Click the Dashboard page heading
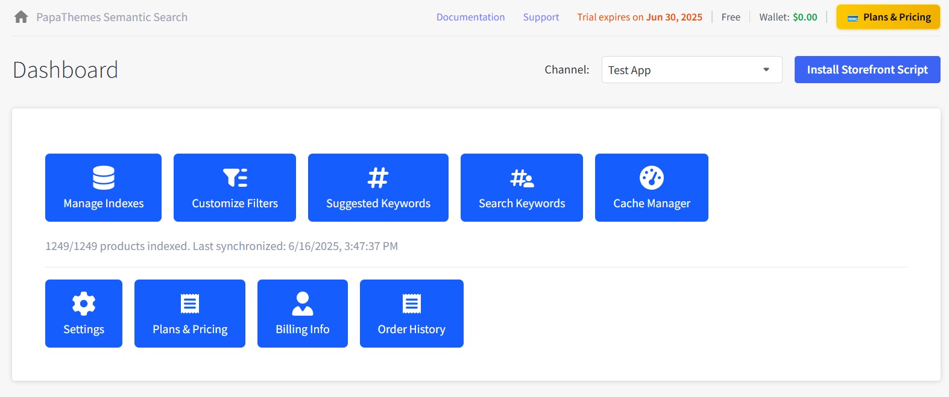 [65, 70]
